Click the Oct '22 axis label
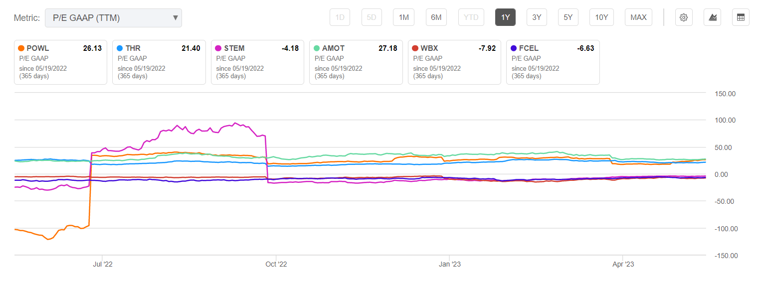 [x=276, y=264]
